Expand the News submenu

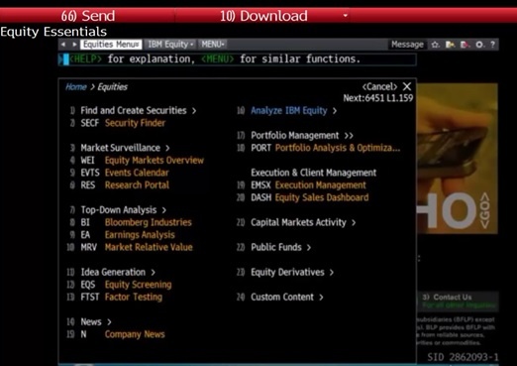tap(96, 321)
